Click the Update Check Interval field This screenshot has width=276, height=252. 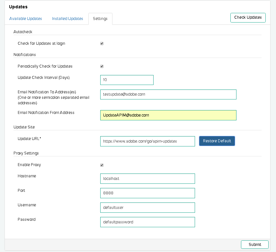coord(127,80)
